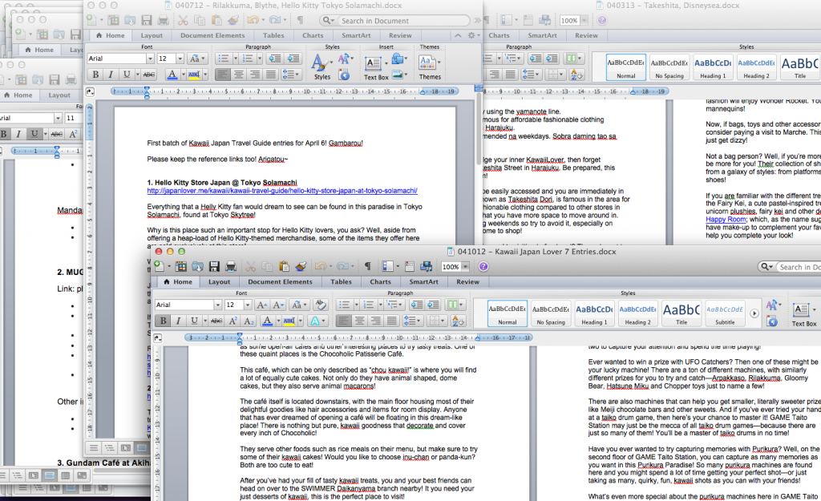Toggle paragraph marks in Rilakkuma document window

[x=300, y=20]
